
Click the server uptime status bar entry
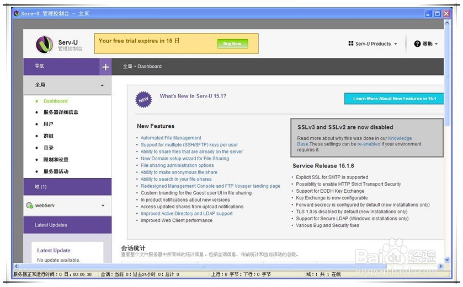(52, 274)
